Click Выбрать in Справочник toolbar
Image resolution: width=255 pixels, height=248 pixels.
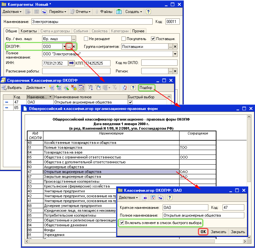click(12, 88)
